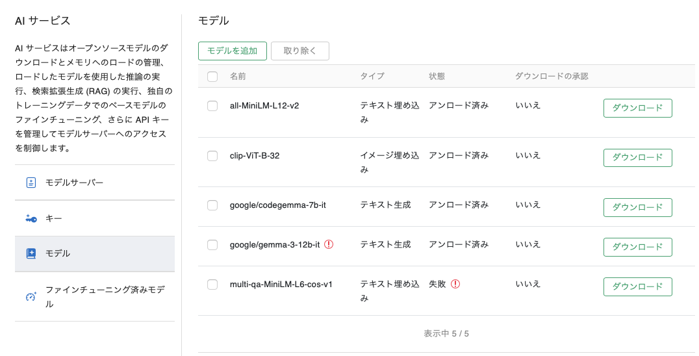Download the clip-ViT-B-32 model
This screenshot has width=699, height=356.
tap(637, 158)
